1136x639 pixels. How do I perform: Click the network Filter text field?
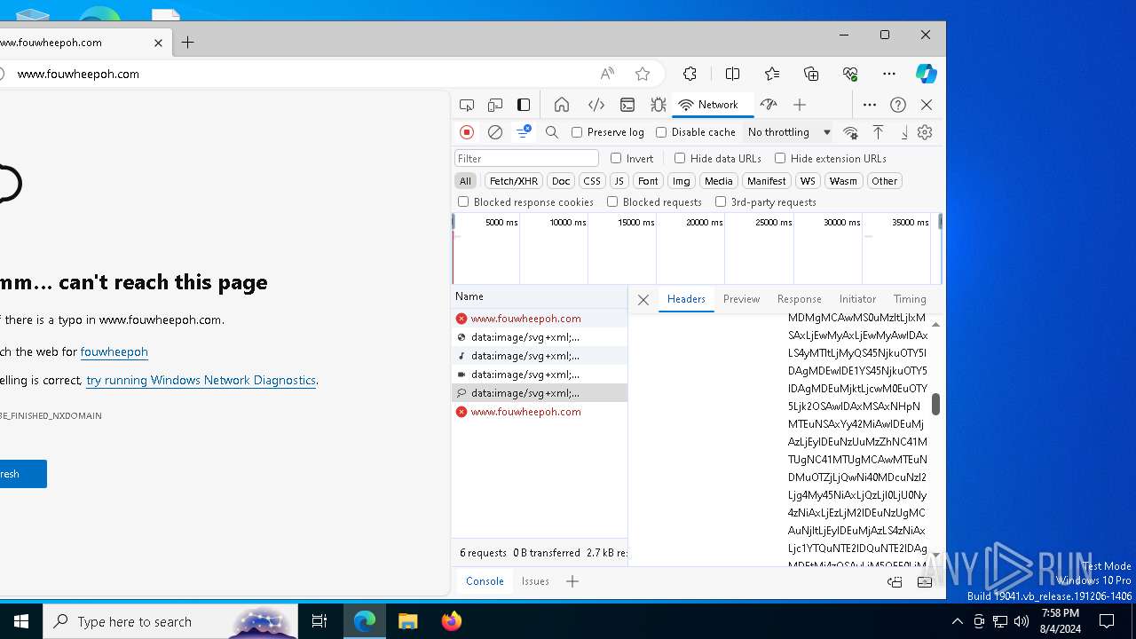[527, 158]
